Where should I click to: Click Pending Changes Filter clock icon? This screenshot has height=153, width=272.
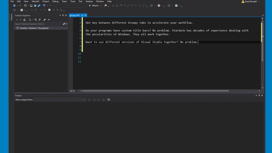(30, 20)
